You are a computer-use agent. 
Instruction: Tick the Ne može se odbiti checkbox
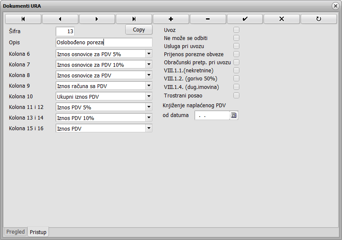click(236, 38)
